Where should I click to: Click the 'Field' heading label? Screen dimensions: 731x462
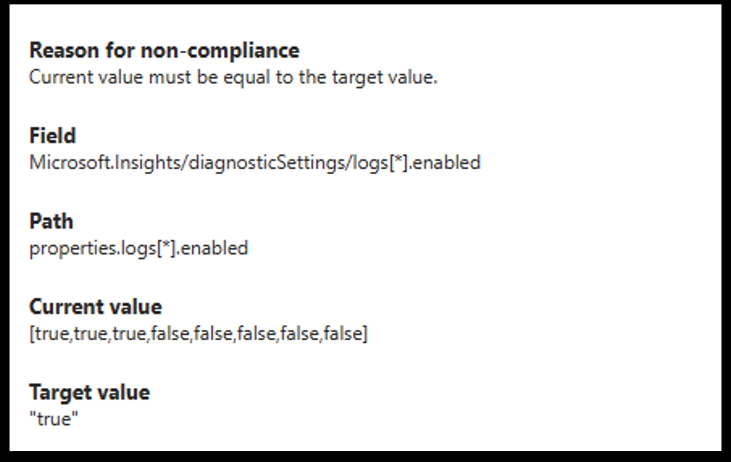pyautogui.click(x=52, y=135)
